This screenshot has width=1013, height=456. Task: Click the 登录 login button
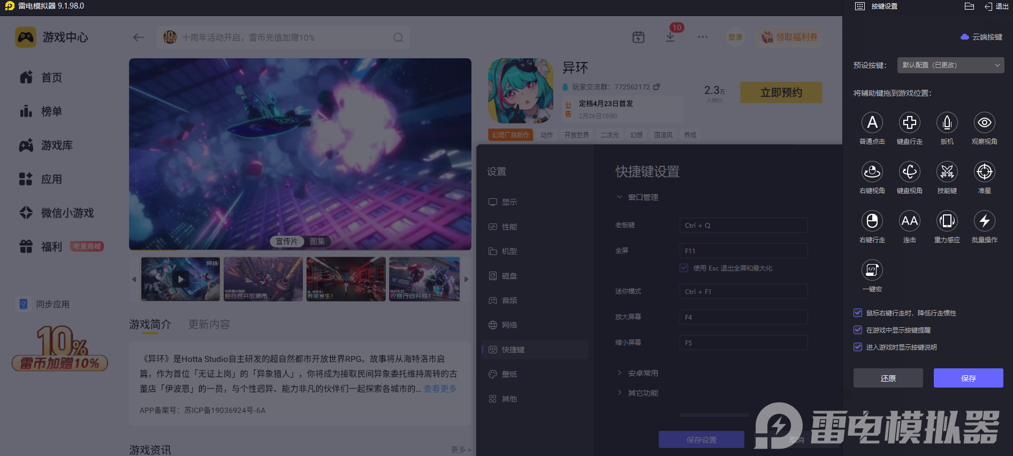click(x=735, y=37)
